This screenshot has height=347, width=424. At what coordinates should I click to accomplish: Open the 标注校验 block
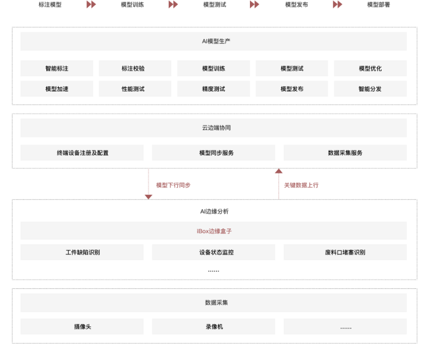(x=135, y=68)
